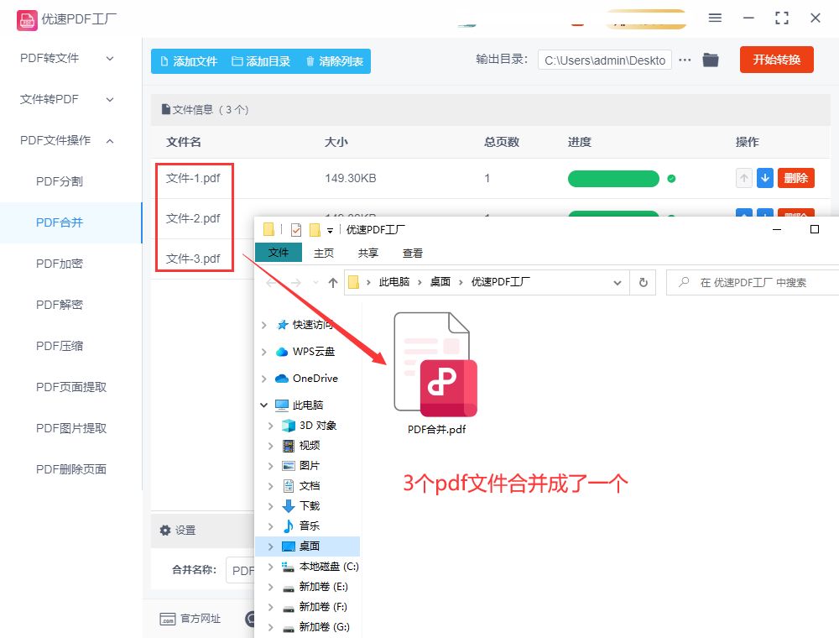Image resolution: width=839 pixels, height=638 pixels.
Task: Click the 设置 gear icon
Action: pyautogui.click(x=165, y=531)
